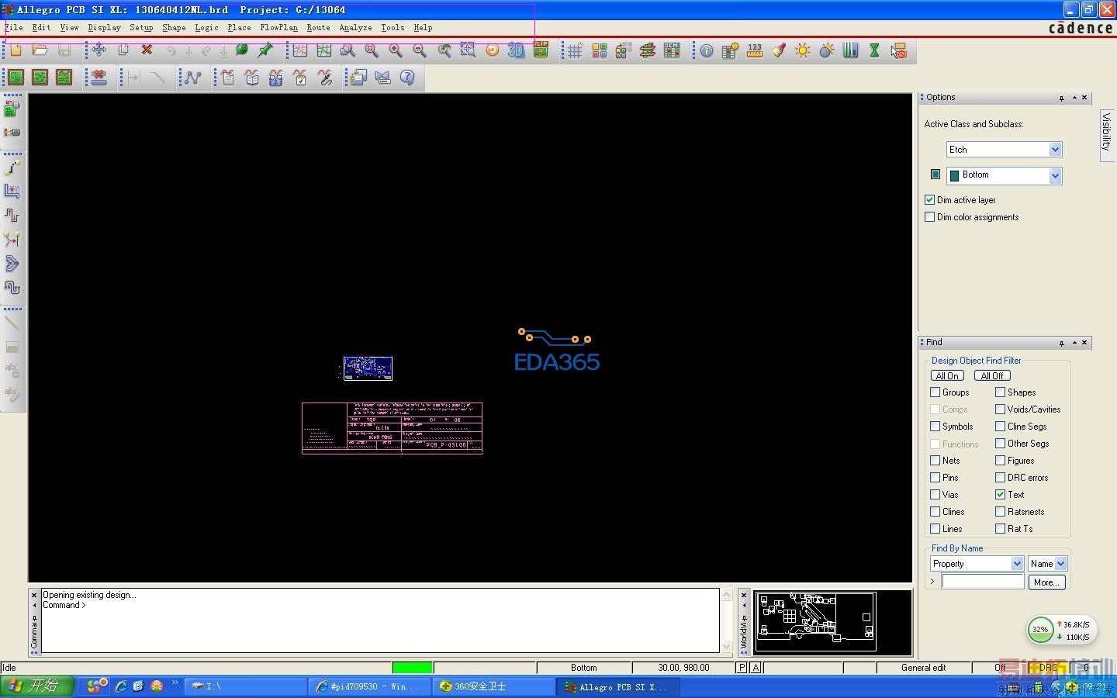Open the Bottom subclass dropdown

tap(1055, 176)
